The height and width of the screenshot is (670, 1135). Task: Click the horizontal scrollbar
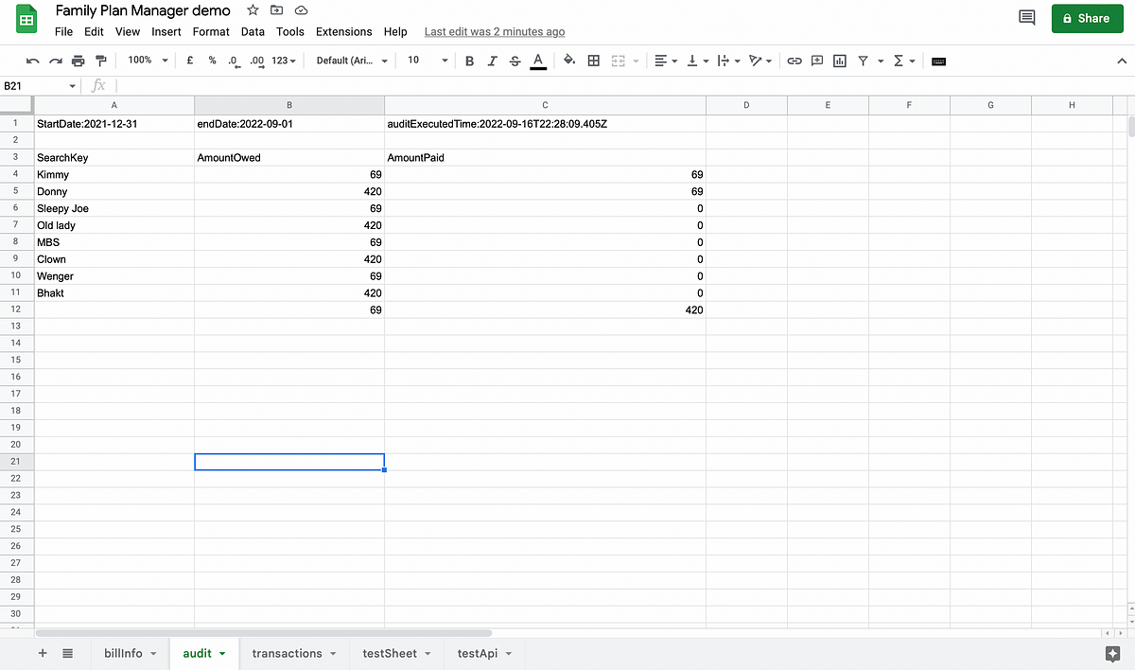pos(264,632)
